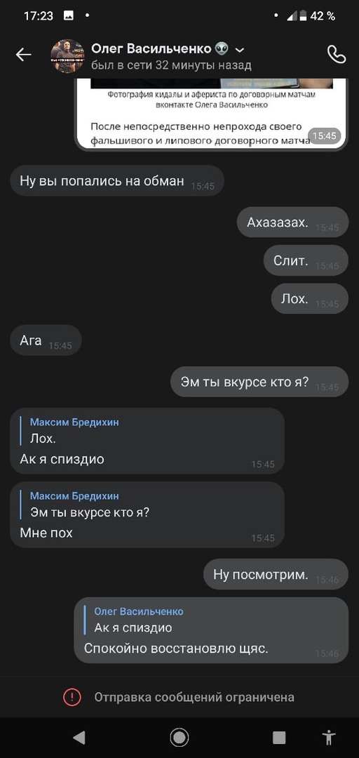Select the 'Ахазазах.' message bubble

[x=292, y=222]
